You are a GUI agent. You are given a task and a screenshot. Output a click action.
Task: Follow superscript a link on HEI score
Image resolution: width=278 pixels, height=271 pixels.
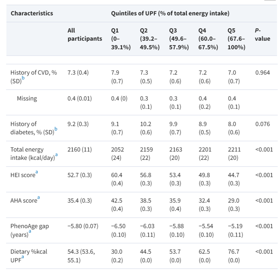(37, 173)
